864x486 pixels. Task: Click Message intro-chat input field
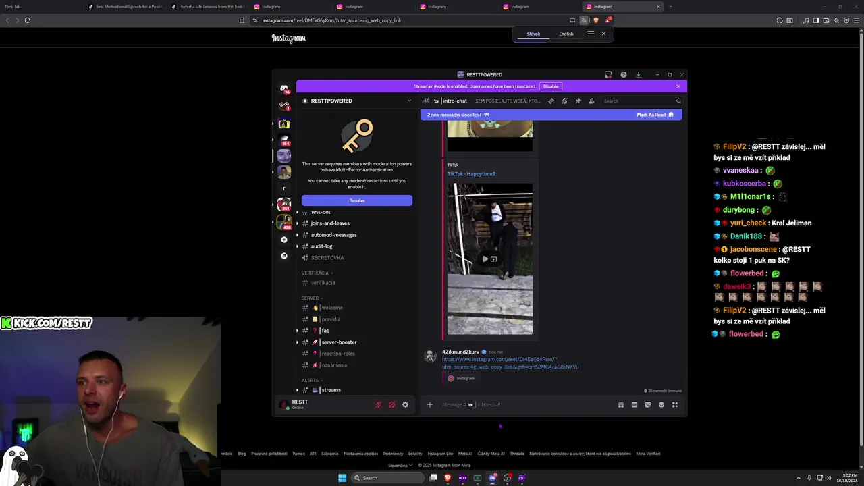pos(526,404)
